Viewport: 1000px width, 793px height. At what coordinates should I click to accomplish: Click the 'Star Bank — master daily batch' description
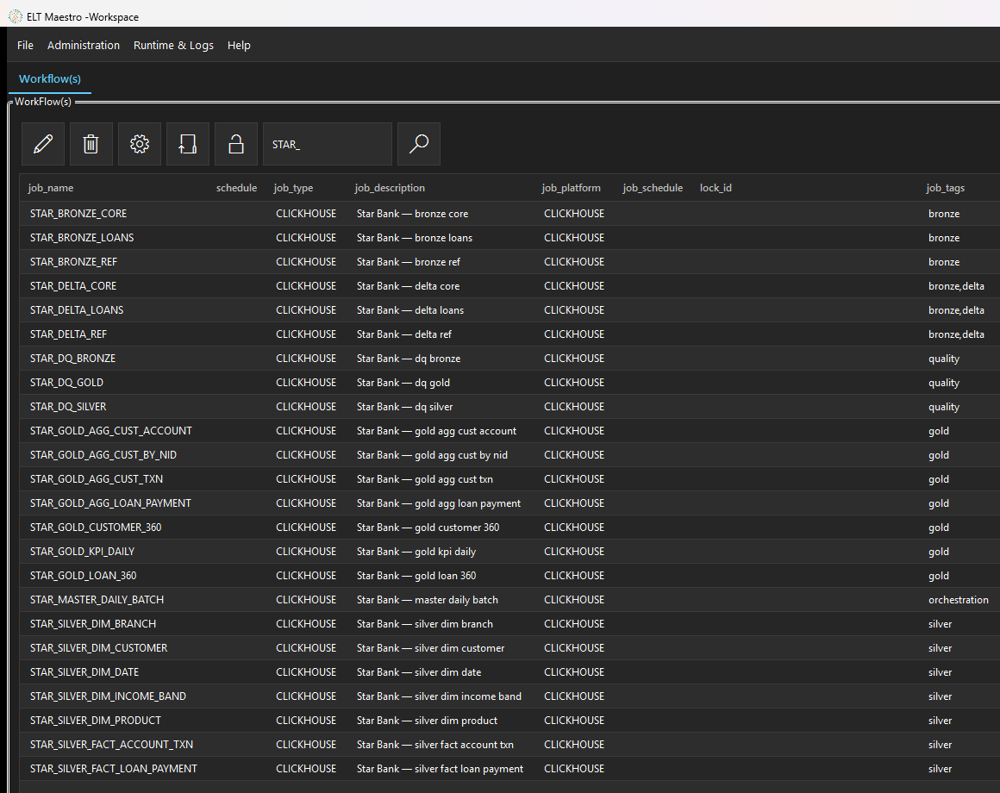(x=428, y=600)
